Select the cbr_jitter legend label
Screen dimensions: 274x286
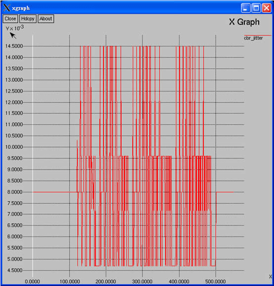[x=253, y=38]
